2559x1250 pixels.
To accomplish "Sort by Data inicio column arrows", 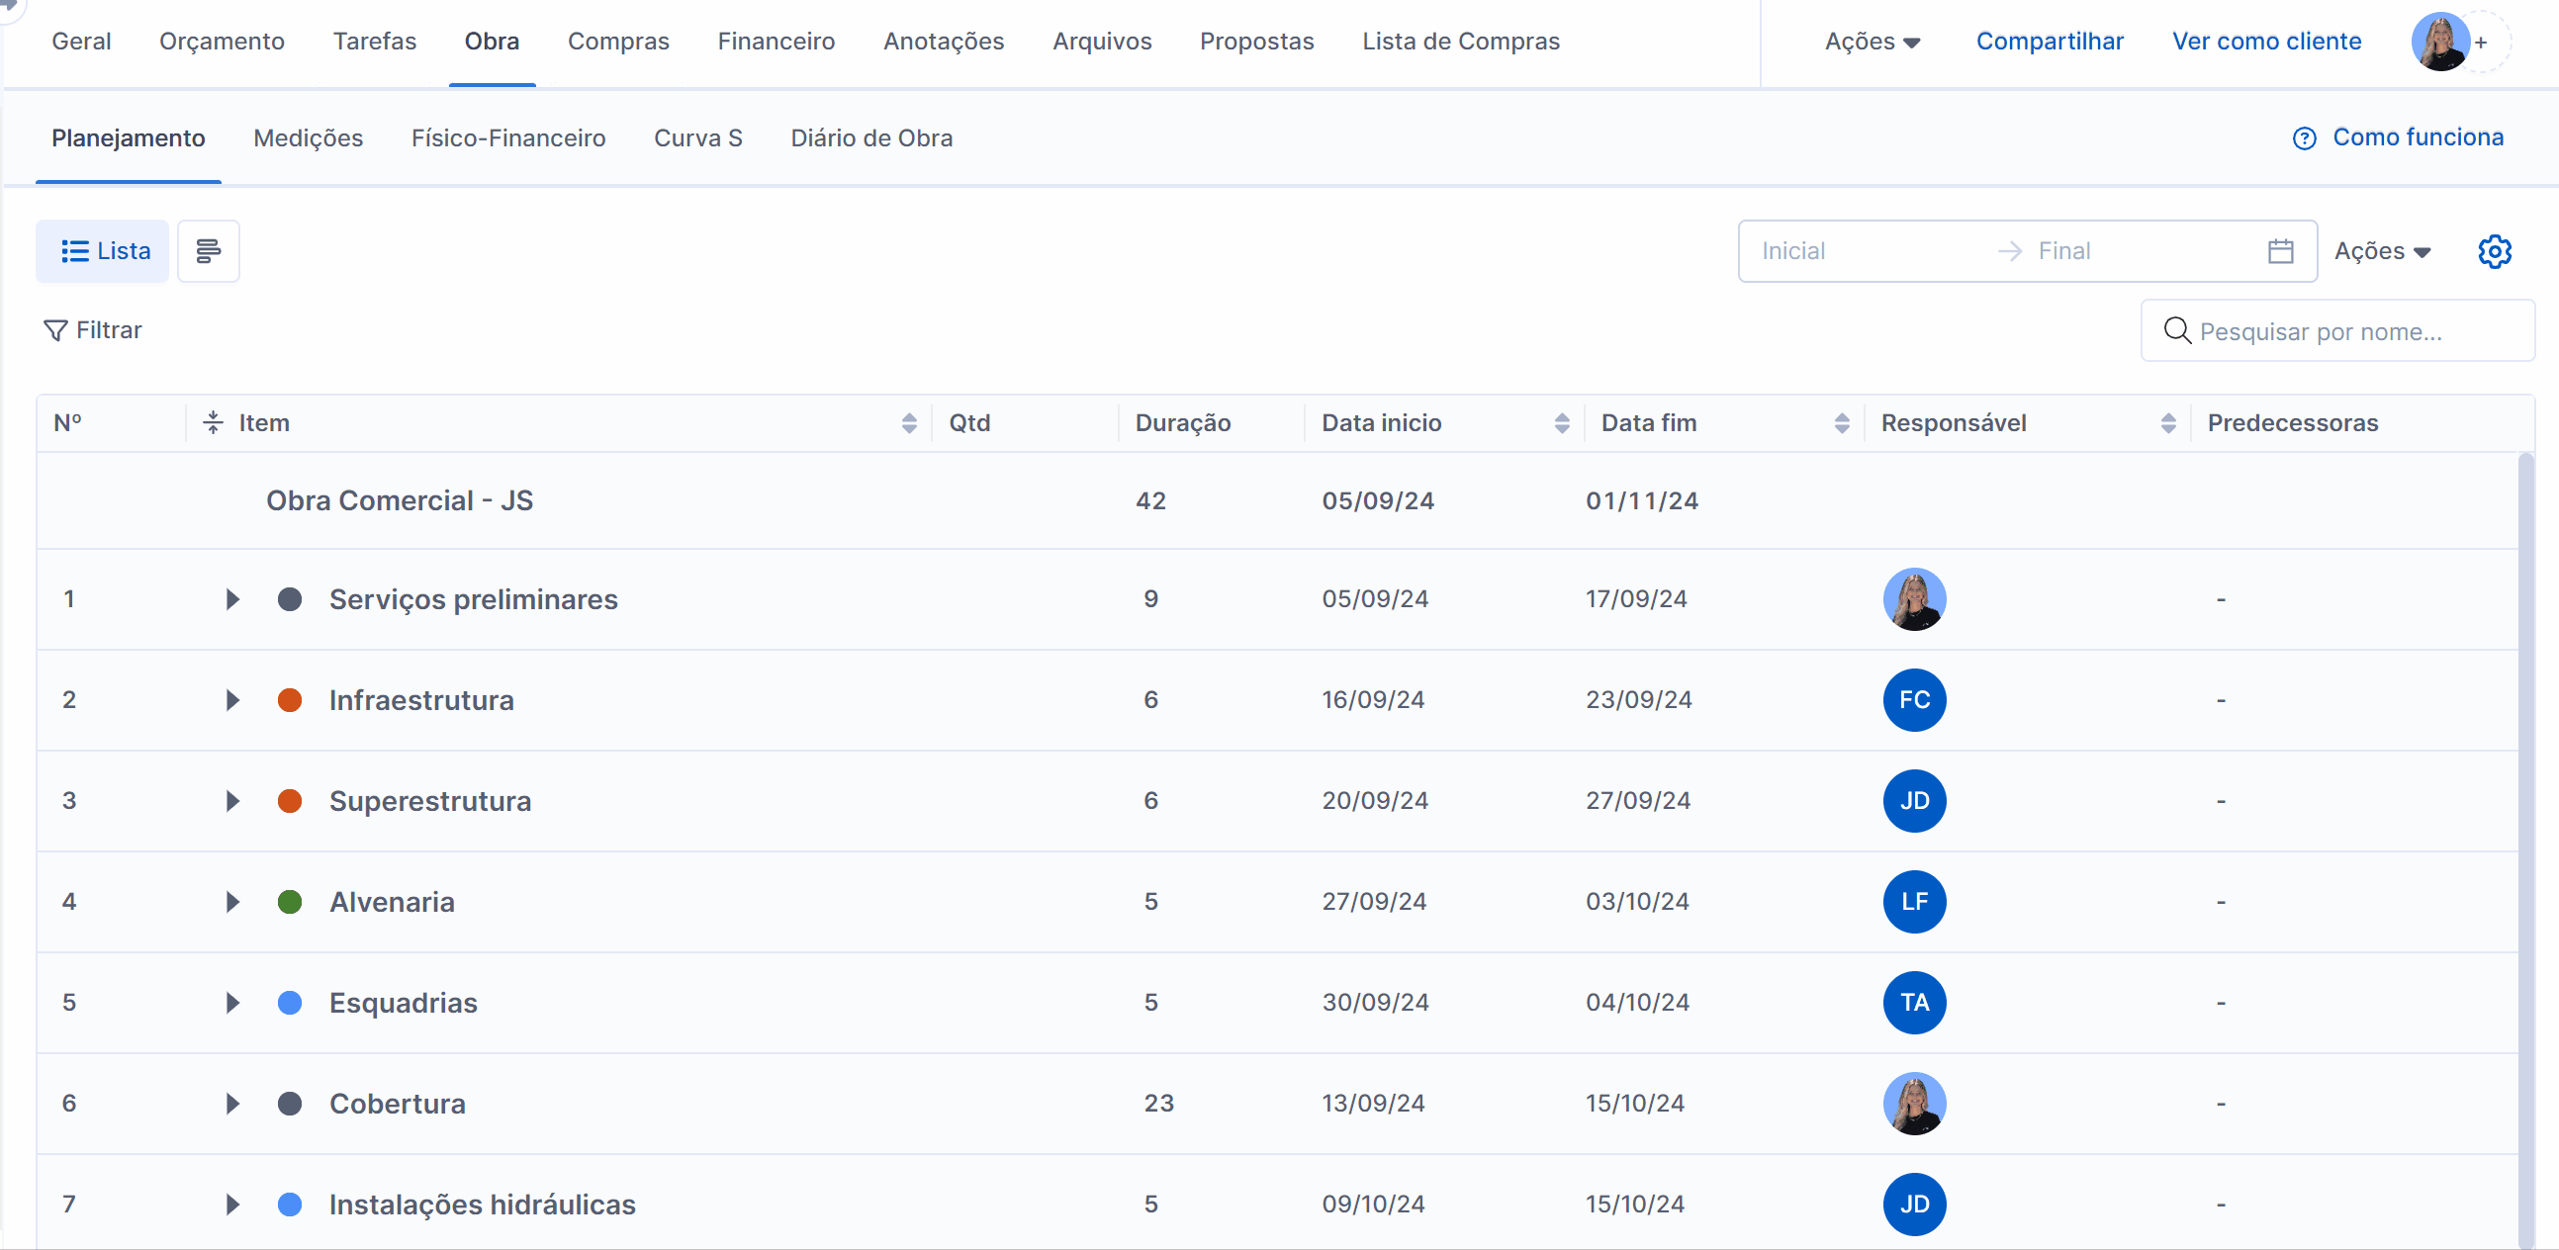I will coord(1561,423).
